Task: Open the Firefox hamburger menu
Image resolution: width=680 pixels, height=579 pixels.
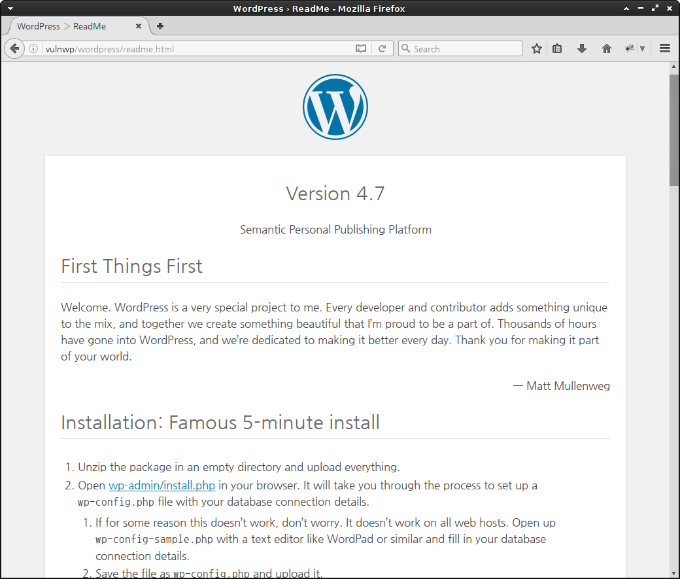Action: (665, 48)
